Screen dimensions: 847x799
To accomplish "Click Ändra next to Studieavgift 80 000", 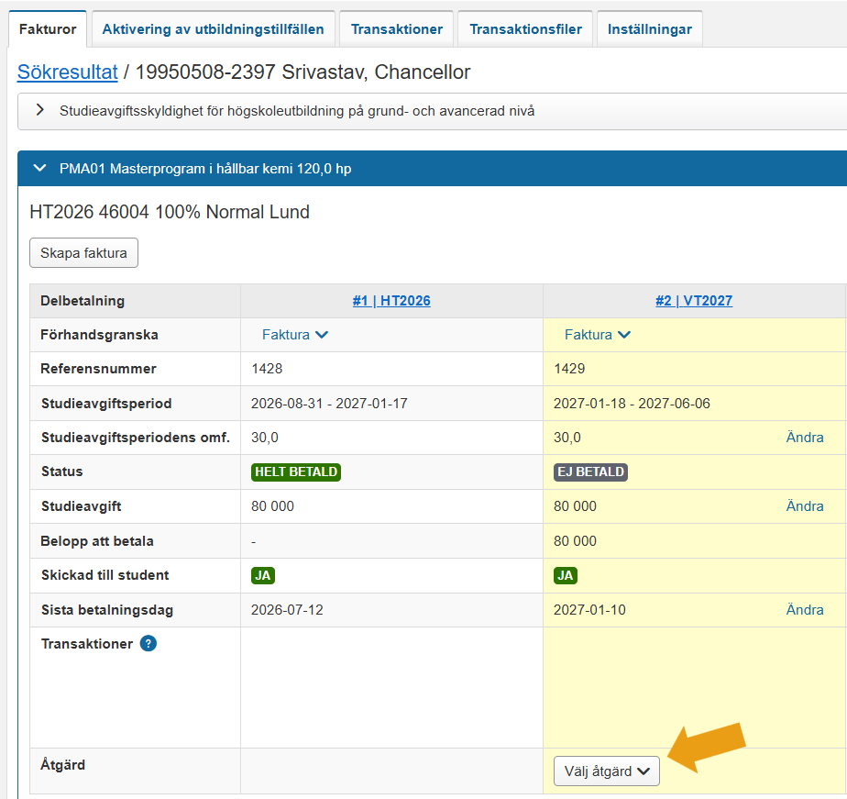I will point(805,506).
